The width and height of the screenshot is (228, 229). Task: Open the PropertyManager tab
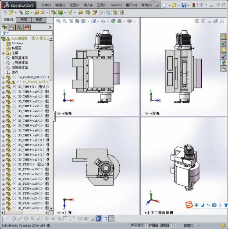click(12, 28)
